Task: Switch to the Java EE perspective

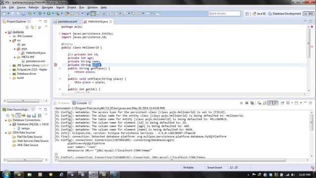Action: click(259, 14)
